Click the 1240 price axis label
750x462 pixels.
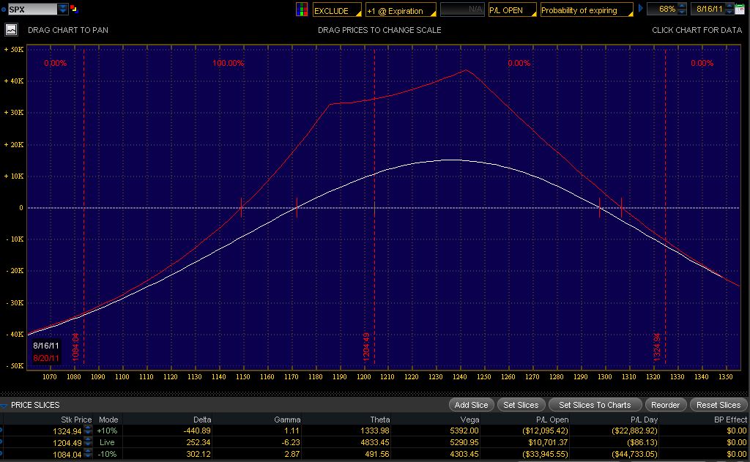[460, 377]
